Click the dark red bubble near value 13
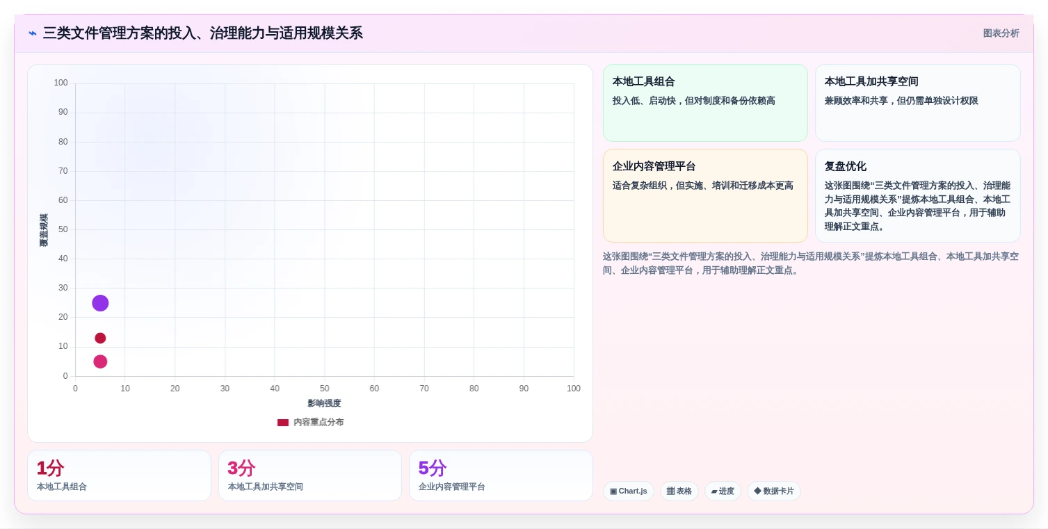This screenshot has width=1048, height=529. click(100, 339)
